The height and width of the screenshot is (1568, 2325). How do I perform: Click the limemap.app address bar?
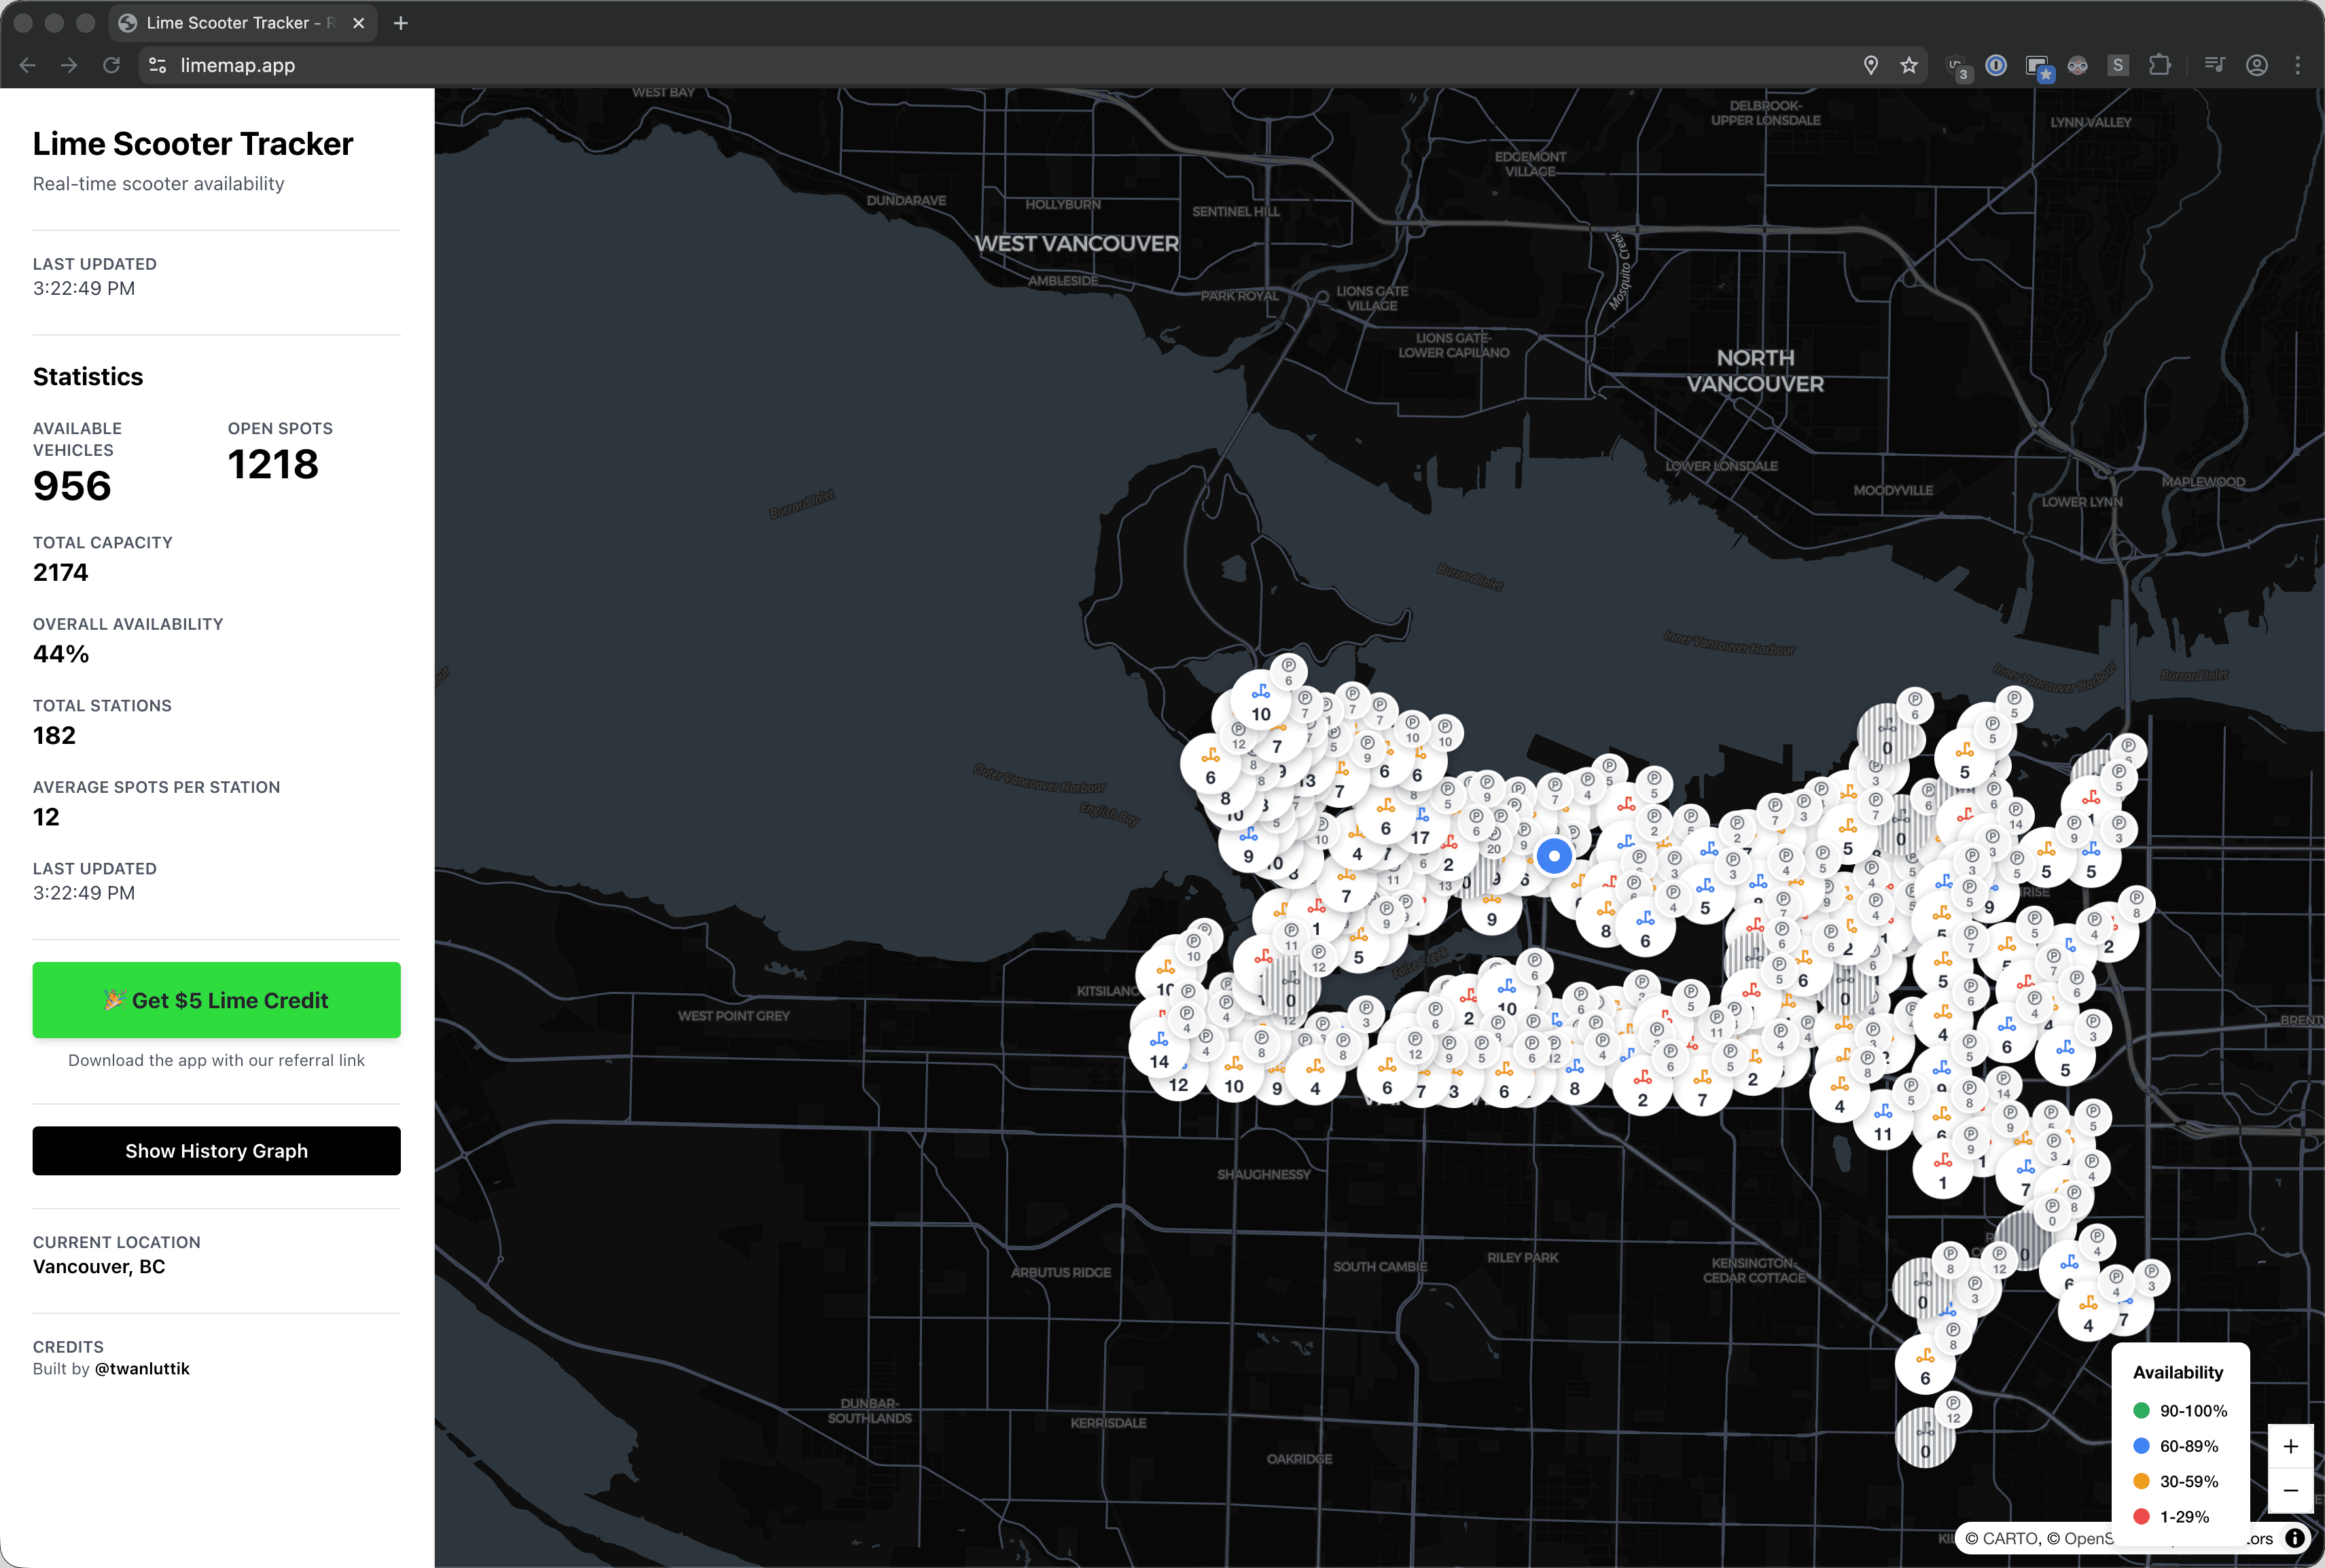point(237,65)
